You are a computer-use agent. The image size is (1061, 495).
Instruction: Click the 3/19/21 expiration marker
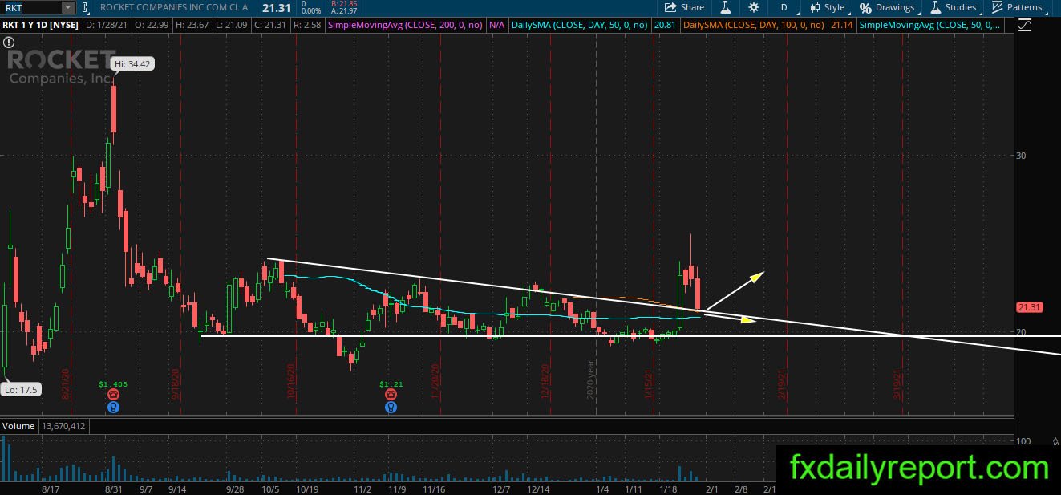tap(898, 383)
